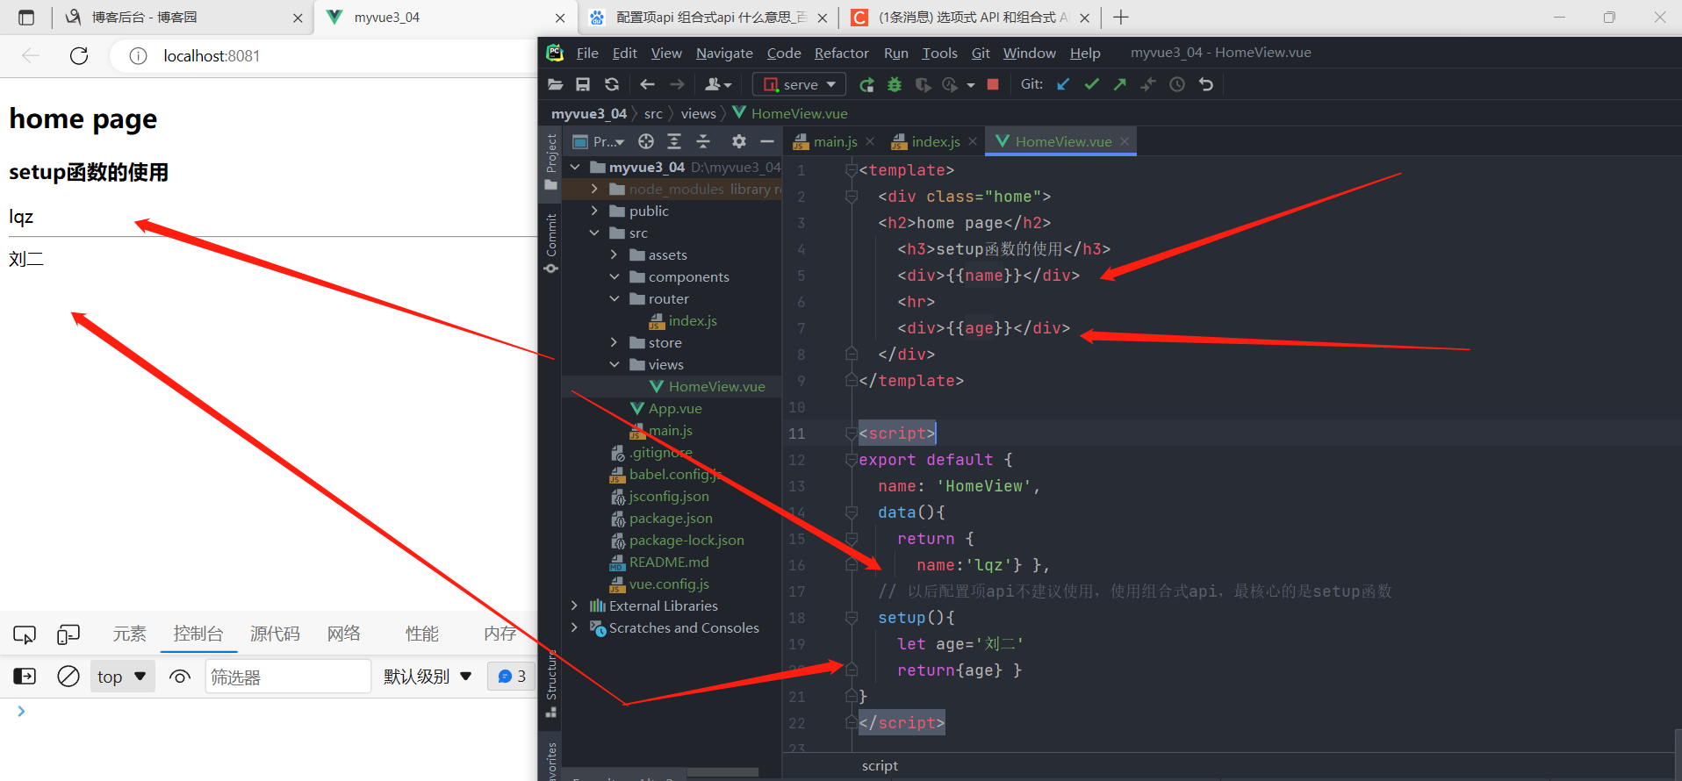The image size is (1682, 781).
Task: Click the Open folder icon in IDE toolbar
Action: coord(555,84)
